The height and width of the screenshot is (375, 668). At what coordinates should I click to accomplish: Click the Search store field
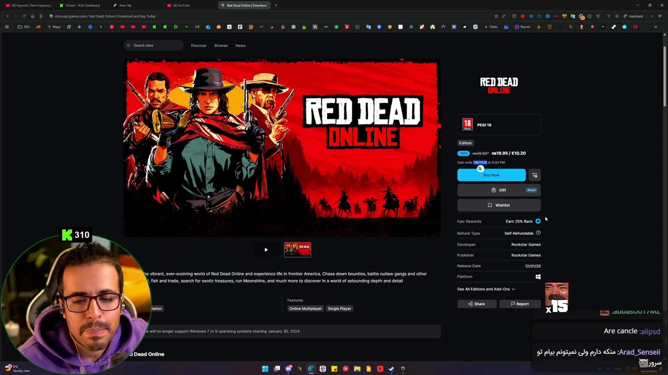pos(153,45)
